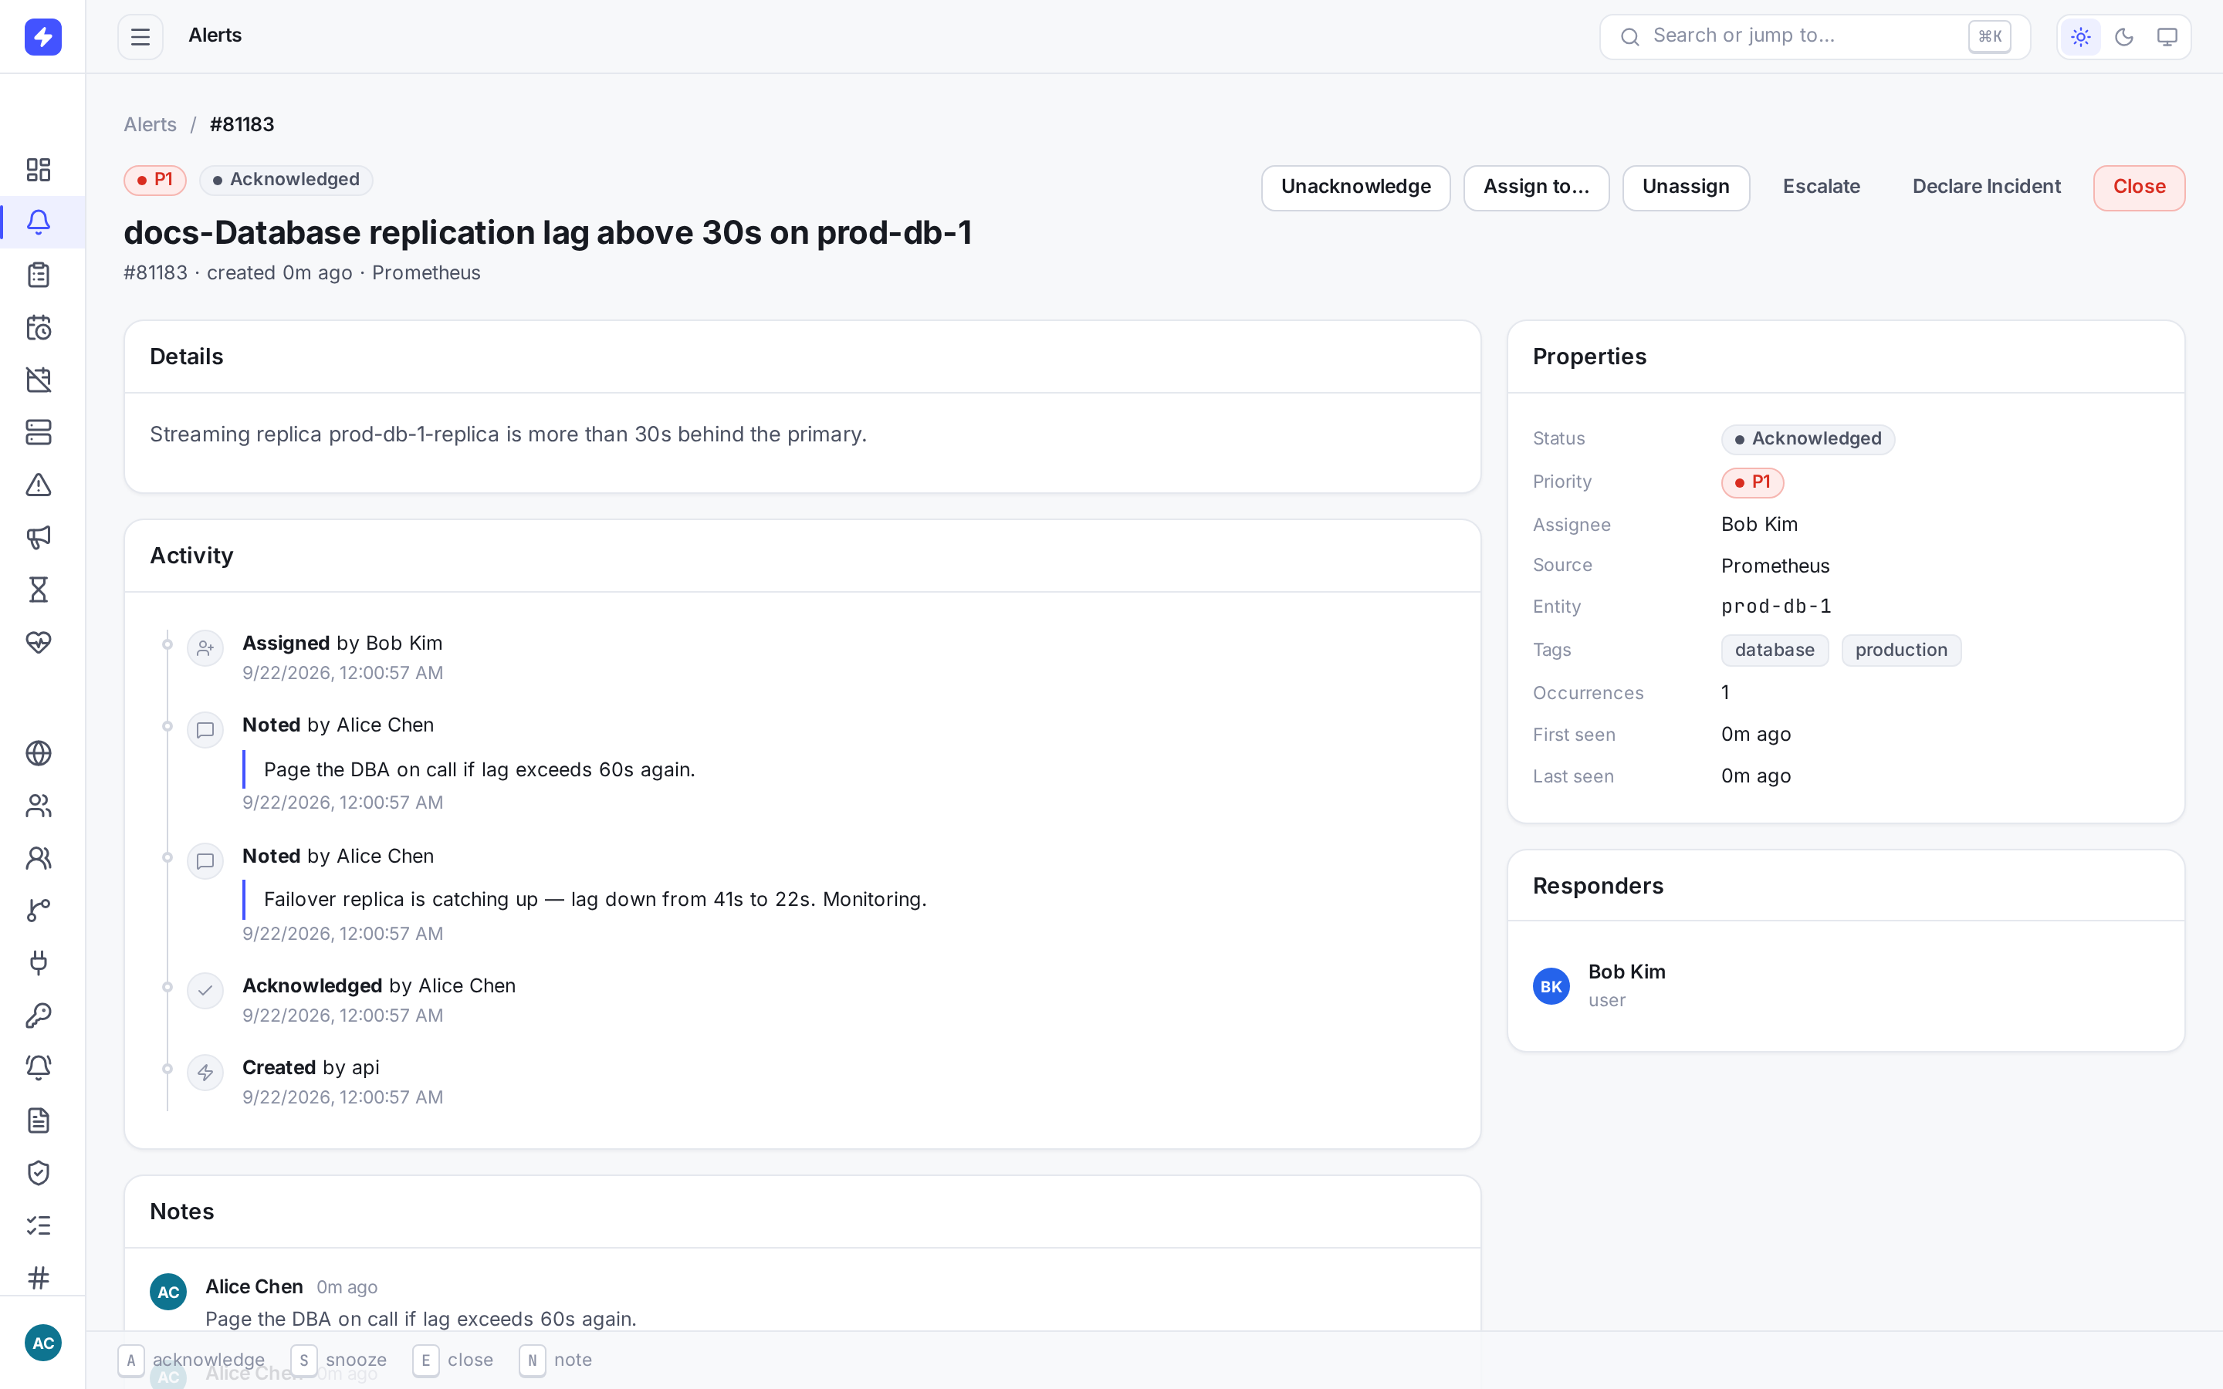This screenshot has height=1389, width=2223.
Task: Click the Failover replica catching up note
Action: coord(595,899)
